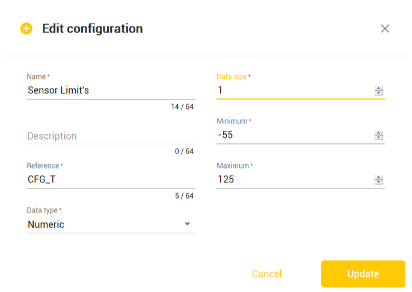Increment the Minimum value spinner
Screen dimensions: 412x292
379,132
